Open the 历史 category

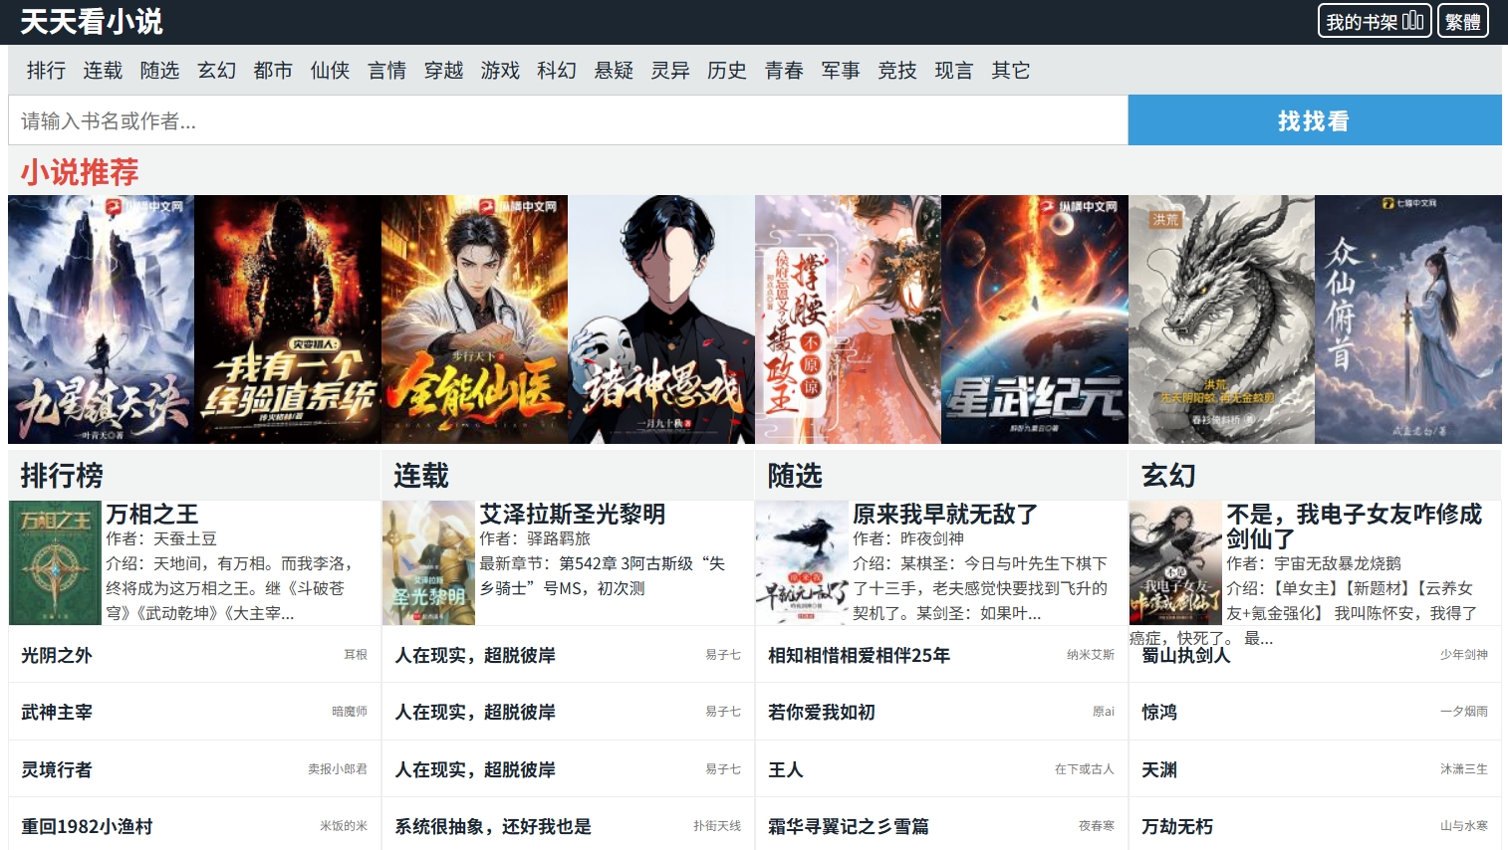727,70
